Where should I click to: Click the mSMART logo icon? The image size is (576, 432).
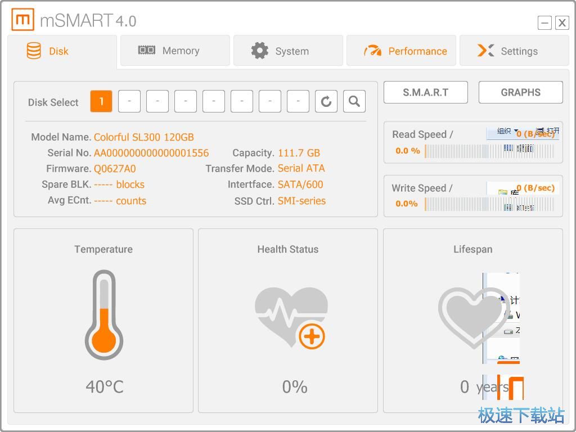[x=23, y=20]
